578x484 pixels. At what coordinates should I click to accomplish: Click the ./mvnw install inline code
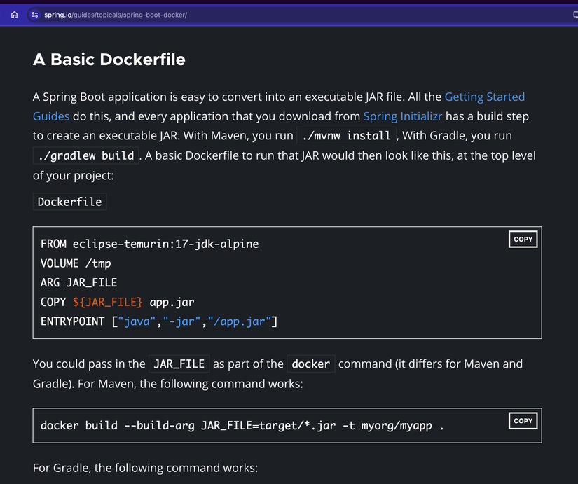pyautogui.click(x=346, y=136)
